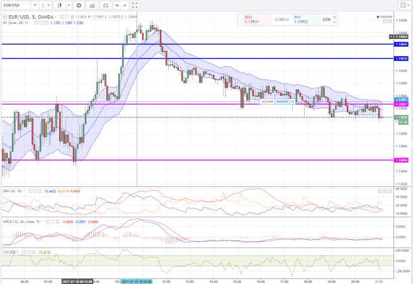
Task: Close the 400000 order line with X
Action: pyautogui.click(x=293, y=101)
